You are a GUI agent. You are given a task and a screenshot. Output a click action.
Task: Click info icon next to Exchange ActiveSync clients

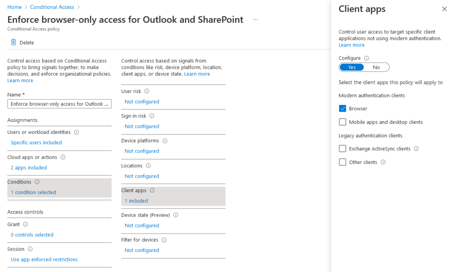[416, 149]
